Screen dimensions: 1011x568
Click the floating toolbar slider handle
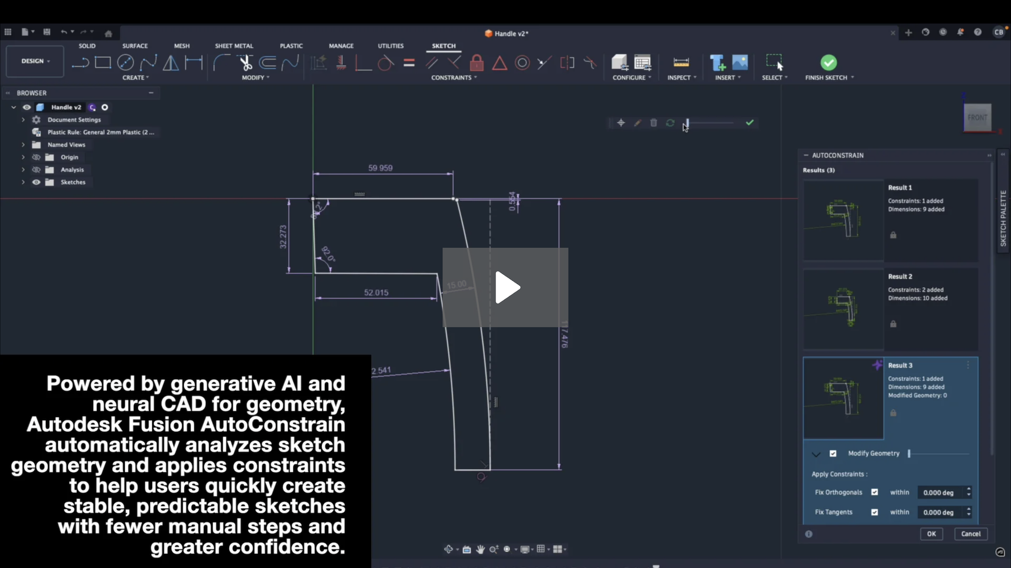pos(687,123)
